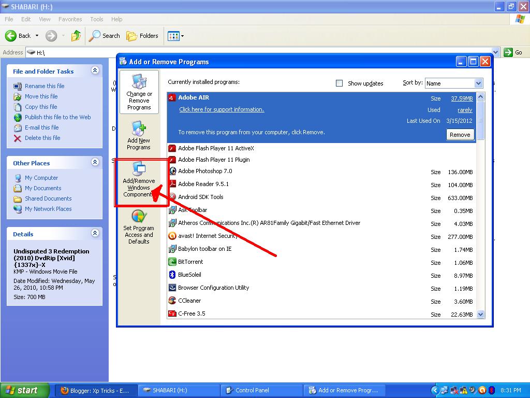
Task: Open Change or Remove Programs panel
Action: [x=139, y=92]
